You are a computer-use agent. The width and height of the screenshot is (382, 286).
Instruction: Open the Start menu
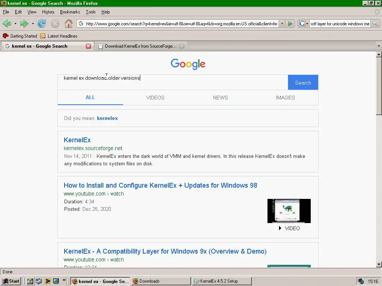pos(10,281)
